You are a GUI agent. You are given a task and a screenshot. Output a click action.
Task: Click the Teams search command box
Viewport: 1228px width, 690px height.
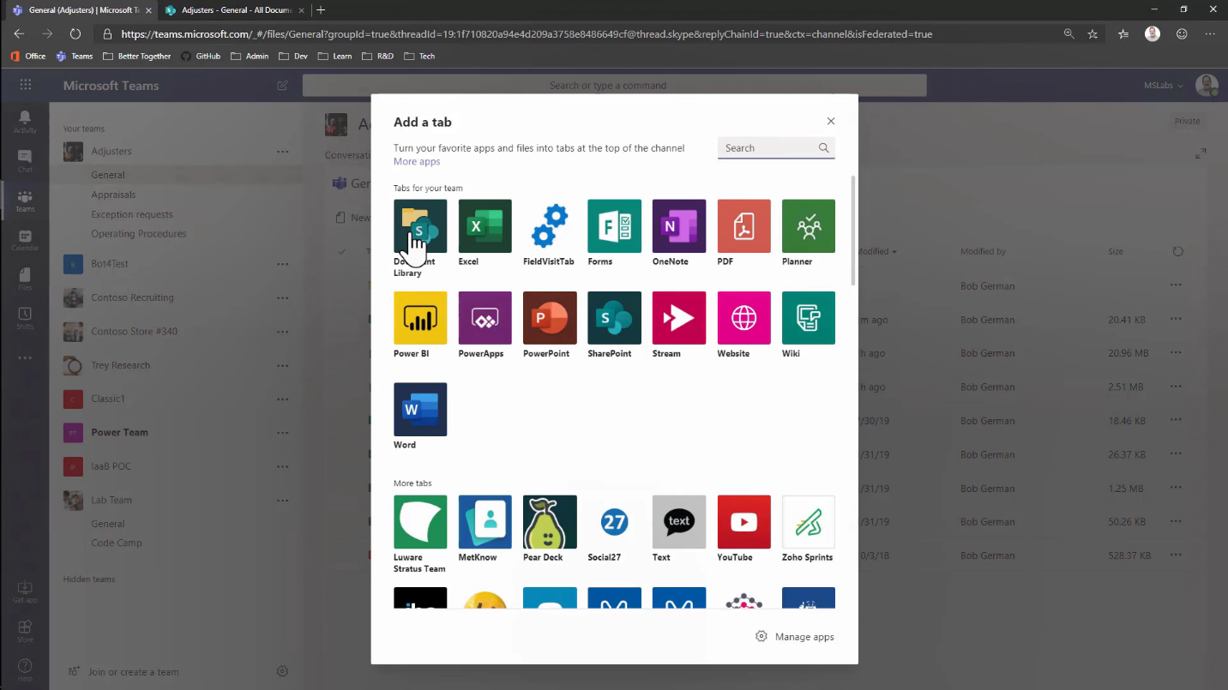(614, 86)
